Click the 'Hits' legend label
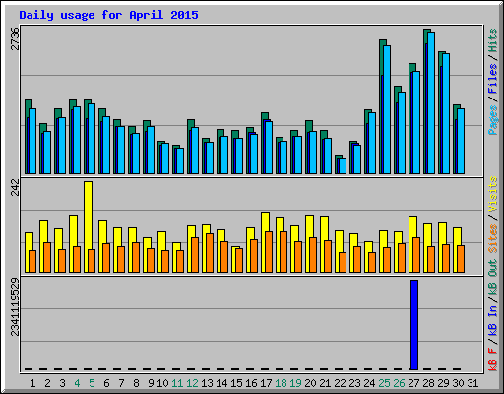 (x=492, y=40)
